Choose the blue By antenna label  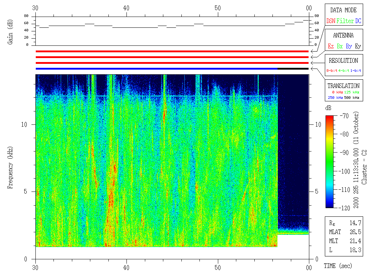(349, 47)
